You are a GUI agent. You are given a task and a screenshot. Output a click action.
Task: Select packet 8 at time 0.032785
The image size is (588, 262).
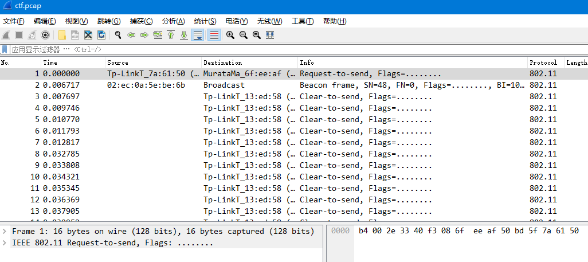coord(294,154)
